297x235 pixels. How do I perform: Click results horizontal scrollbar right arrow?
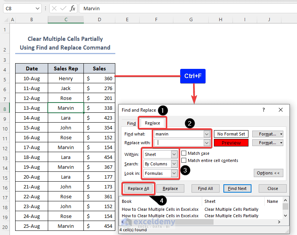[x=279, y=222]
